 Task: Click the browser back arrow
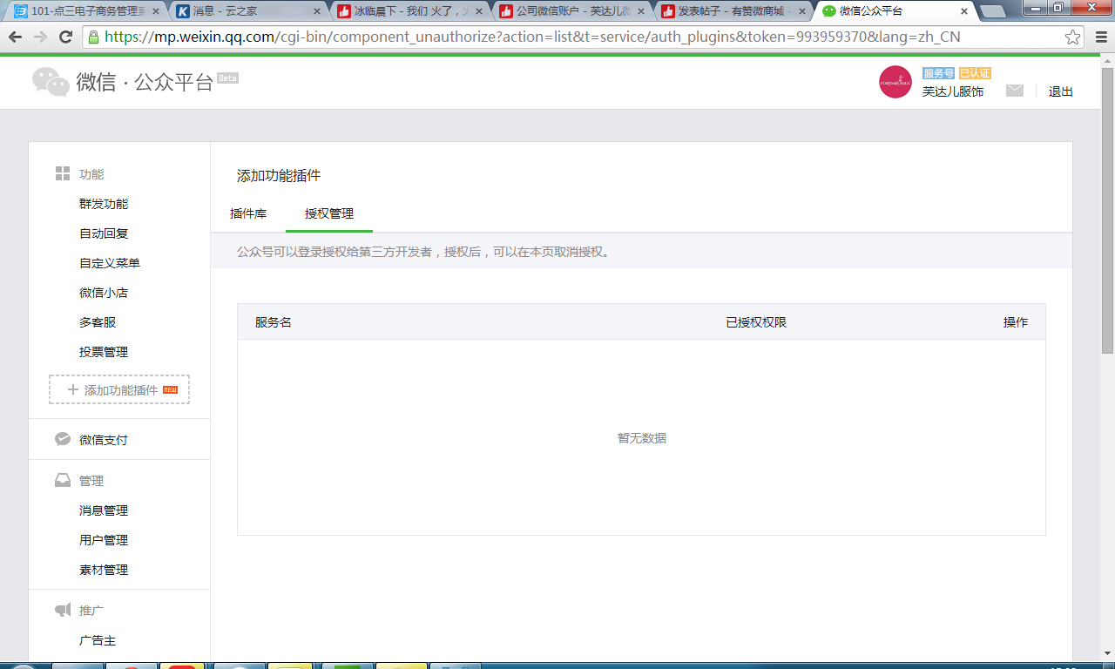(x=14, y=37)
